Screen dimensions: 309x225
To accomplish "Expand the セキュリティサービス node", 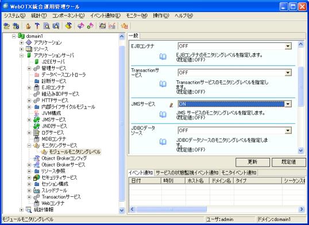I will pyautogui.click(x=29, y=177).
